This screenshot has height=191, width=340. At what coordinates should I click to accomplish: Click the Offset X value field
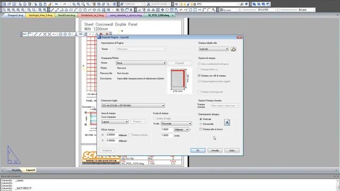[112, 135]
